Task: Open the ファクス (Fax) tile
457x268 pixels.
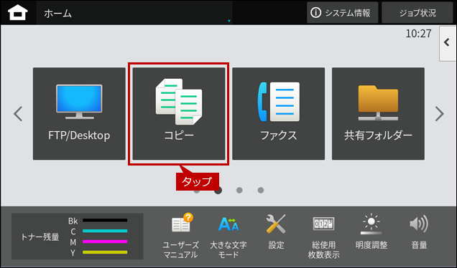Action: coord(278,114)
